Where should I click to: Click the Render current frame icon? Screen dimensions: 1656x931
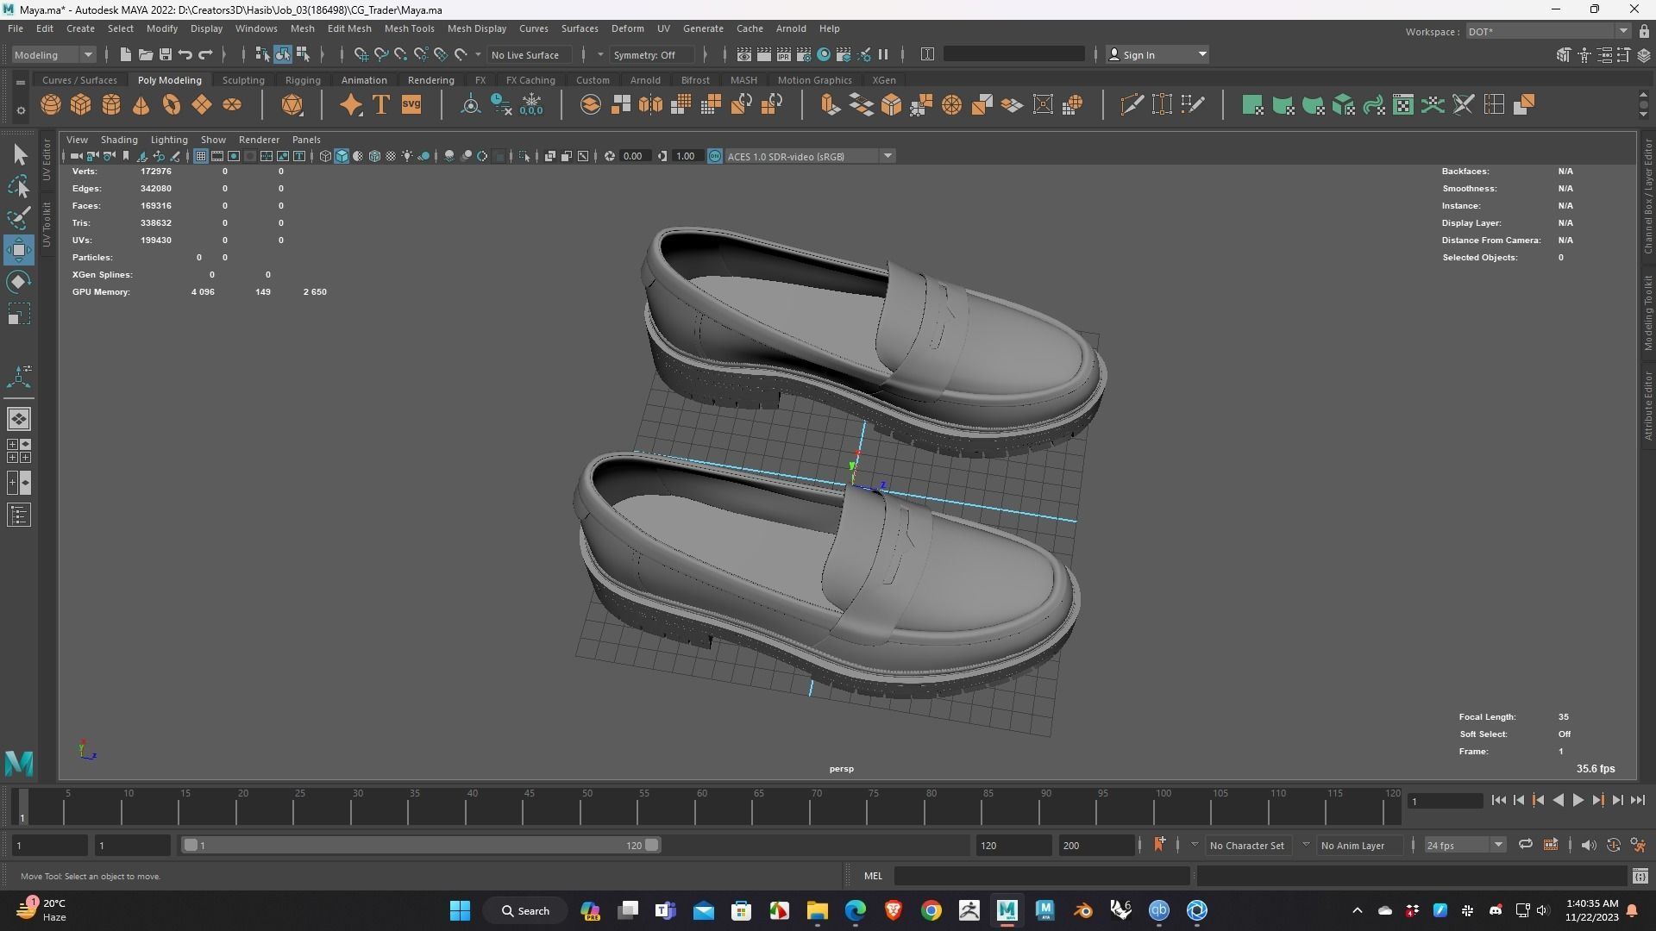click(764, 54)
